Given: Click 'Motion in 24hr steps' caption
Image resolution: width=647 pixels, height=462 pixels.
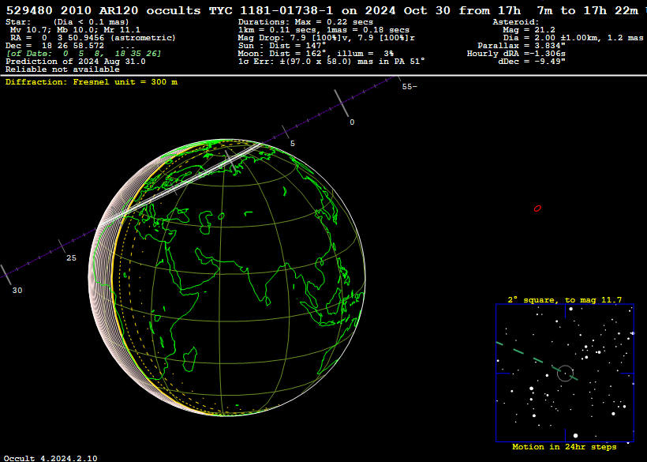Looking at the screenshot, I should coord(564,447).
